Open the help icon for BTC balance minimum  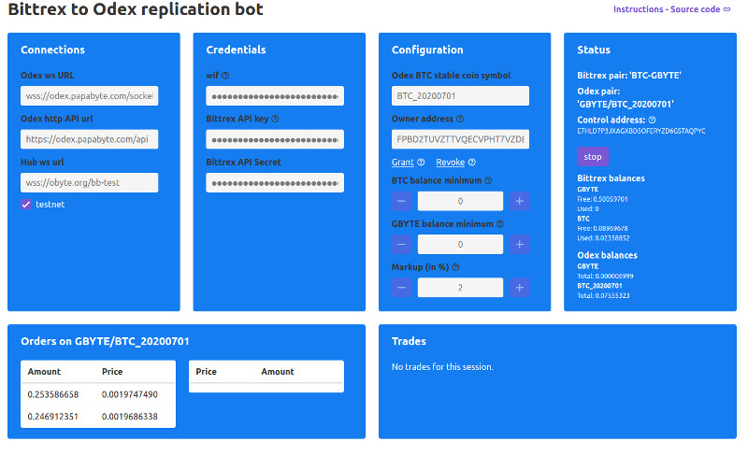point(488,180)
